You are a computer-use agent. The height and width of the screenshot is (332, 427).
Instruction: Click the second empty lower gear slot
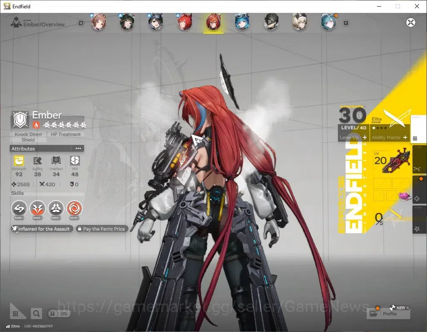click(391, 195)
